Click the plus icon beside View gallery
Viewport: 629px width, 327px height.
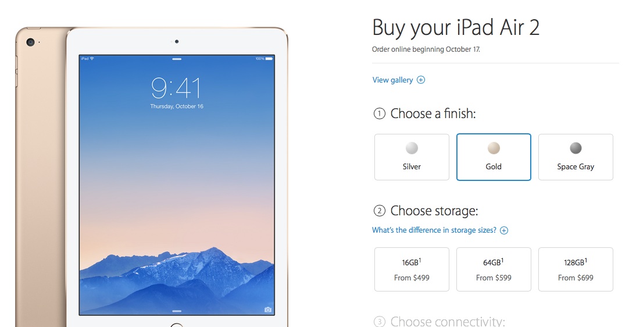[421, 80]
